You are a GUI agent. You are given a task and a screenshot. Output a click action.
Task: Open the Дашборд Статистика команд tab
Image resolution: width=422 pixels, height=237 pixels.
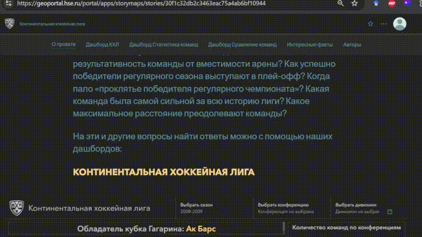163,45
